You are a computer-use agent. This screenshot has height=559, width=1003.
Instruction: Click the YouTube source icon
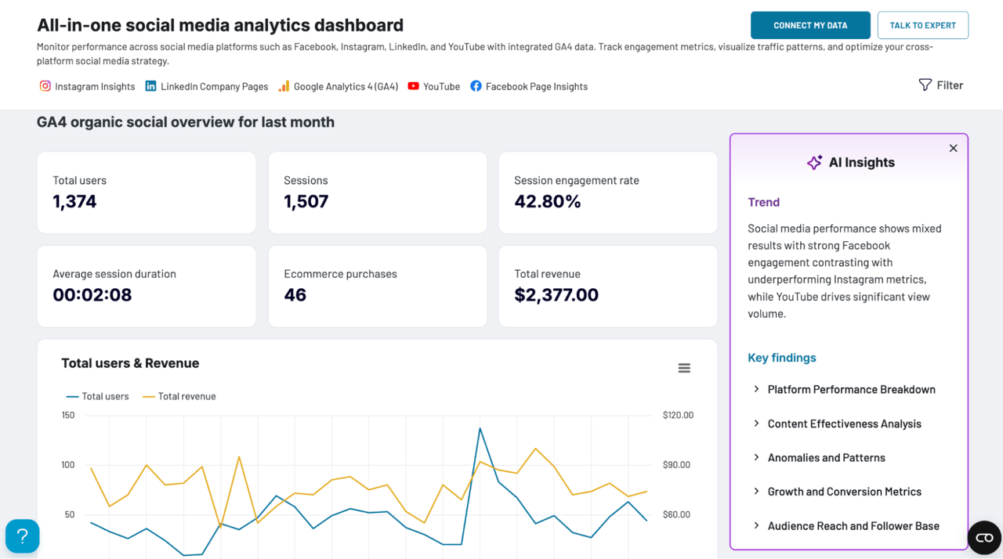(413, 86)
